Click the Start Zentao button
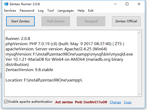This screenshot has height=110, width=147. 20,21
